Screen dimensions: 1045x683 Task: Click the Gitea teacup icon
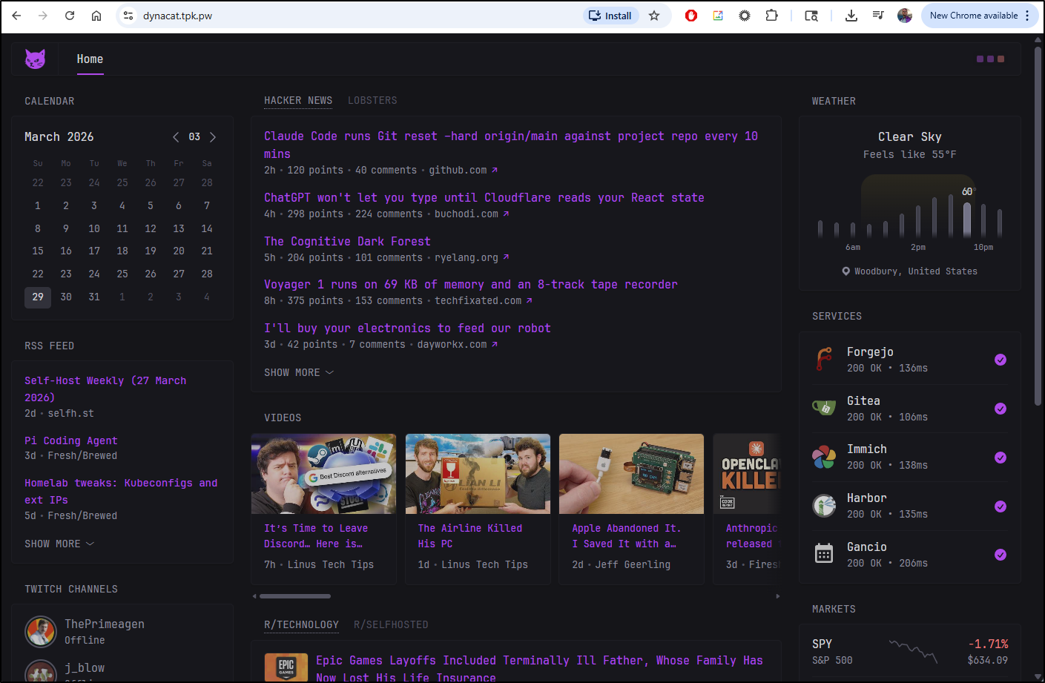point(824,408)
